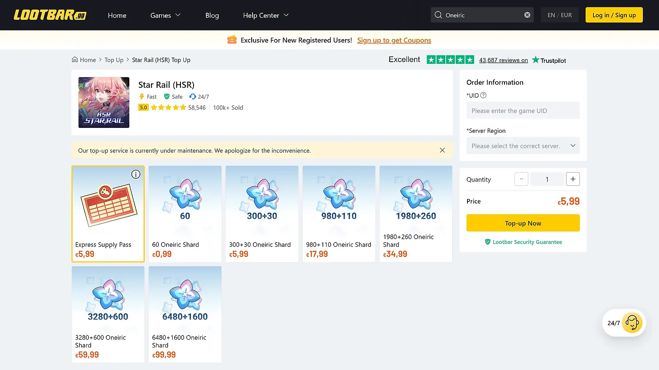Viewport: 659px width, 370px height.
Task: Click the Star Rail (HSR) title
Action: tap(166, 85)
